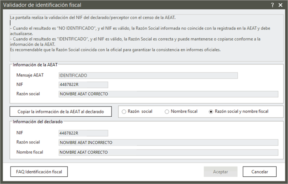
Task: Click the Información de la AEAT group heading
Action: point(36,64)
